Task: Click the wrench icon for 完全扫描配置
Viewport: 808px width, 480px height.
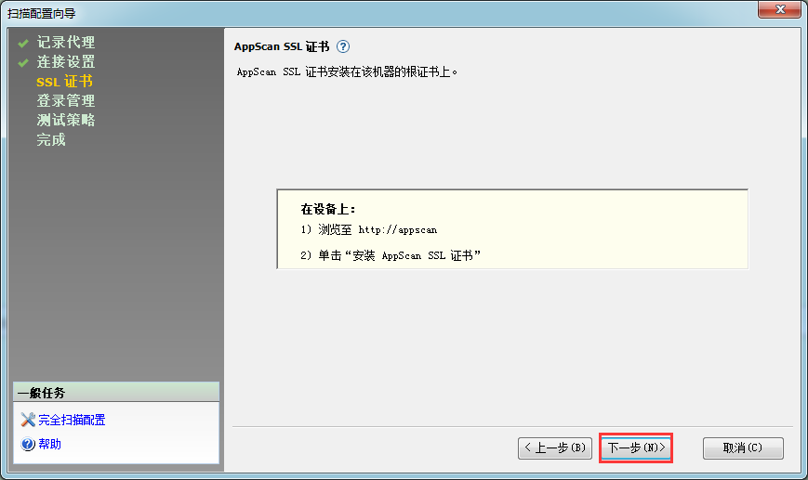Action: click(x=28, y=420)
